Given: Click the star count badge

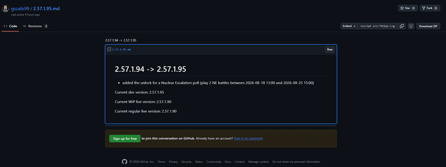Looking at the screenshot, I should [413, 8].
